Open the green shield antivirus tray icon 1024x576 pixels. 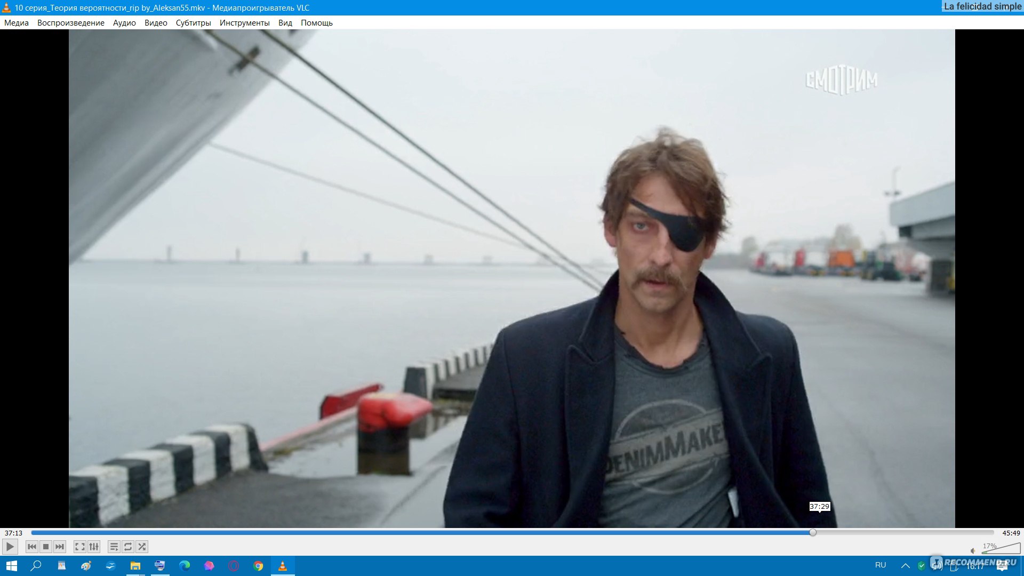pos(922,566)
